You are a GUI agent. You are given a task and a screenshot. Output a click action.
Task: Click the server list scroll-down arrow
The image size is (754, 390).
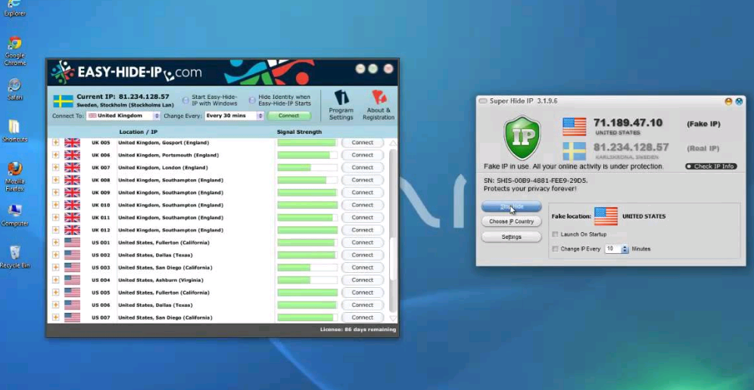(393, 318)
